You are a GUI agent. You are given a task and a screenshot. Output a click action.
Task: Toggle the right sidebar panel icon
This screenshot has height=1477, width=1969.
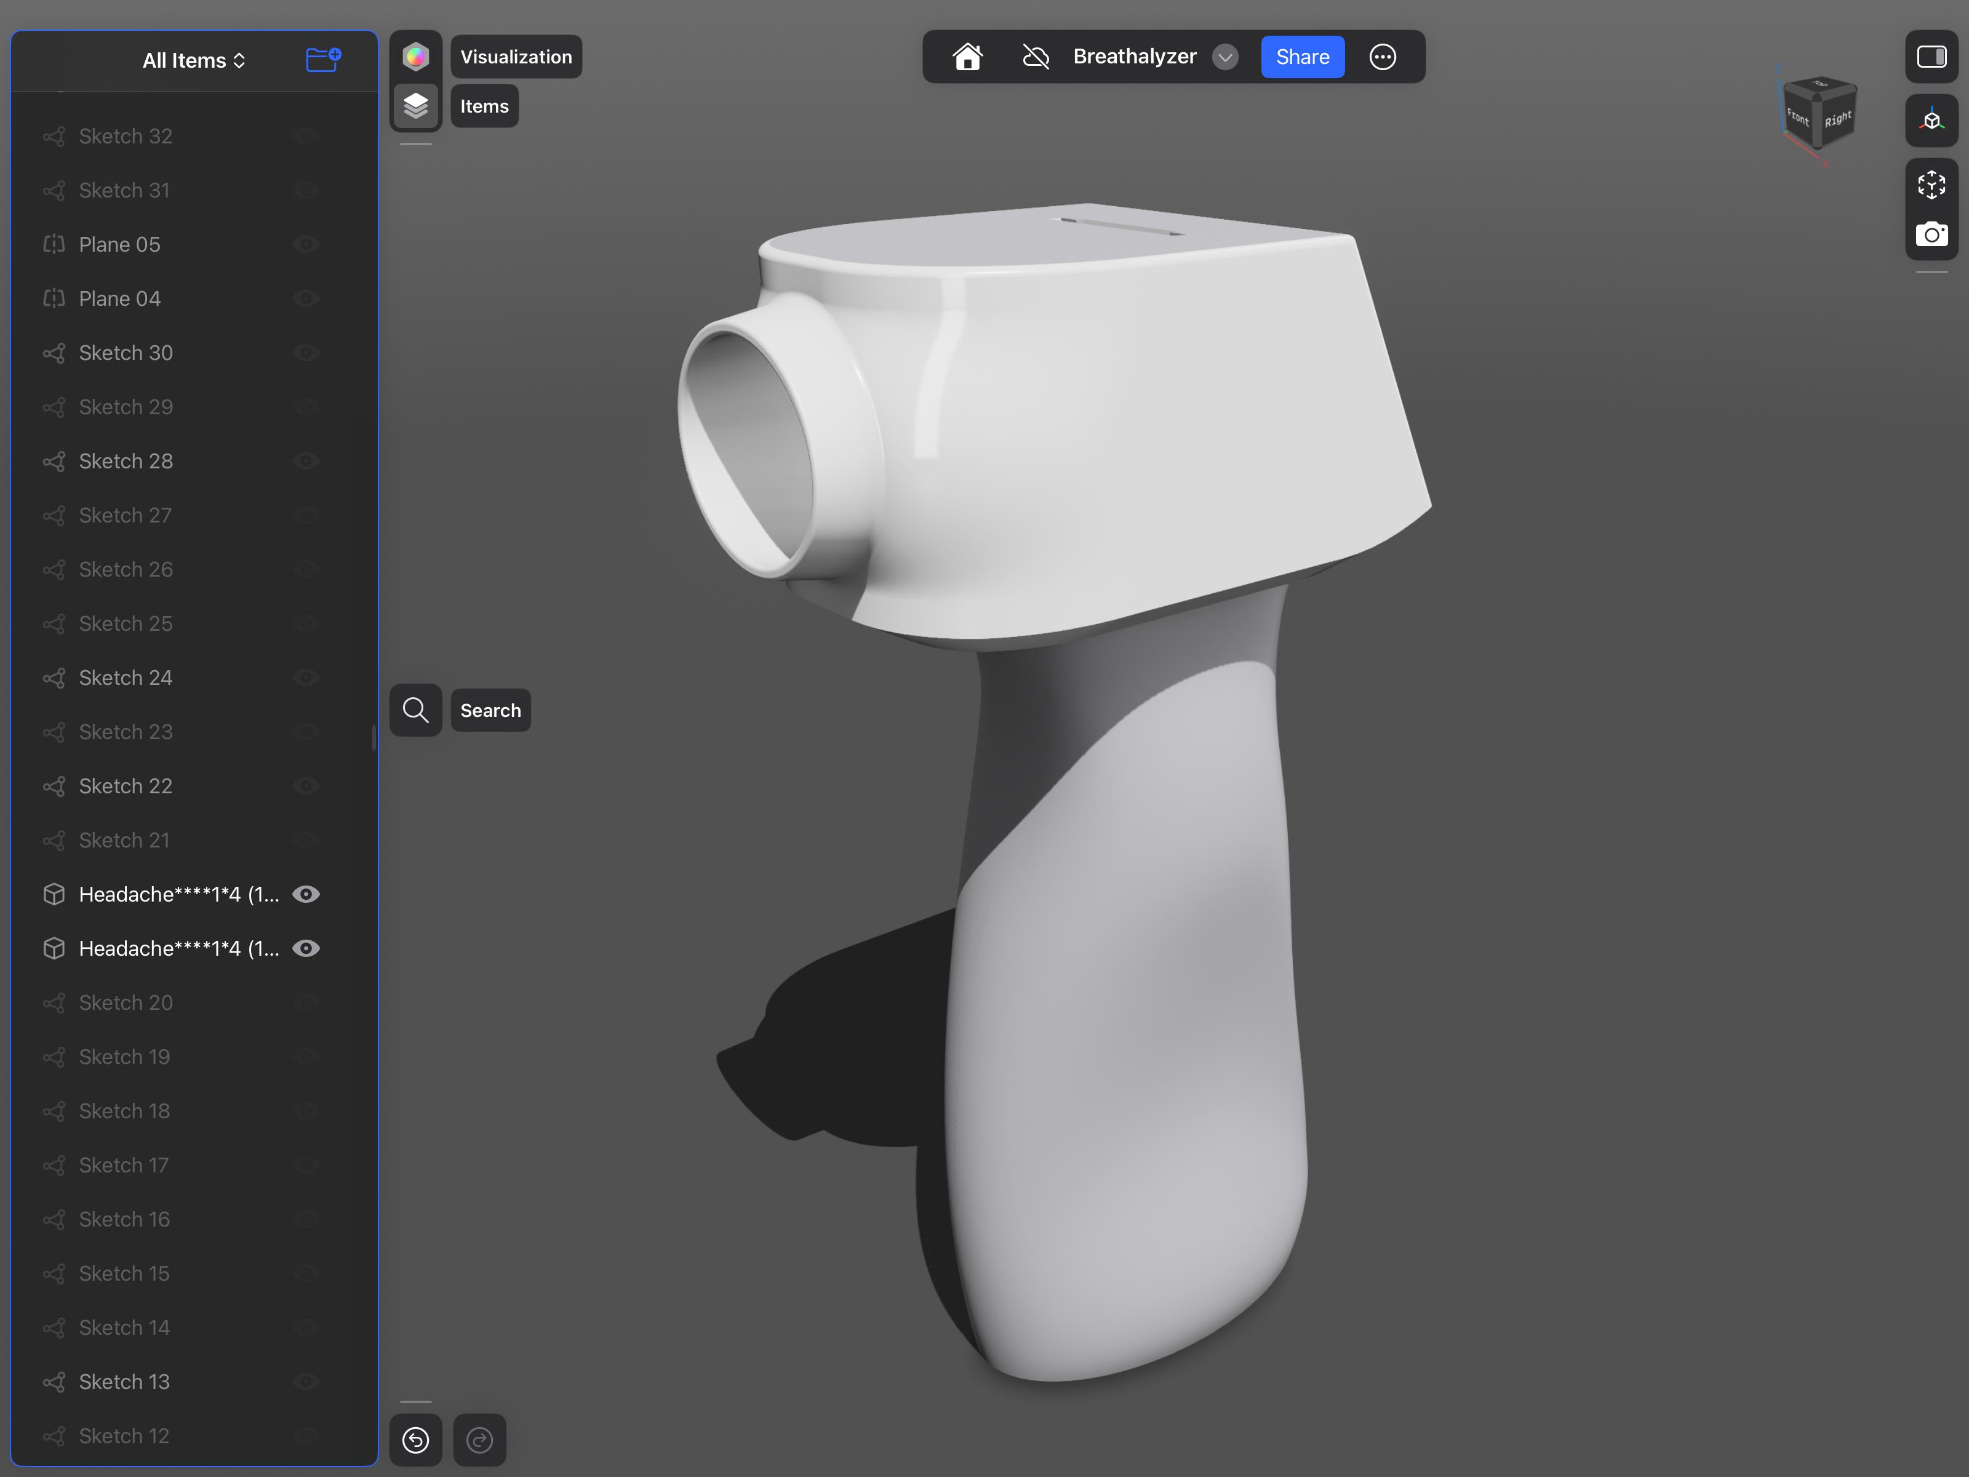coord(1931,57)
